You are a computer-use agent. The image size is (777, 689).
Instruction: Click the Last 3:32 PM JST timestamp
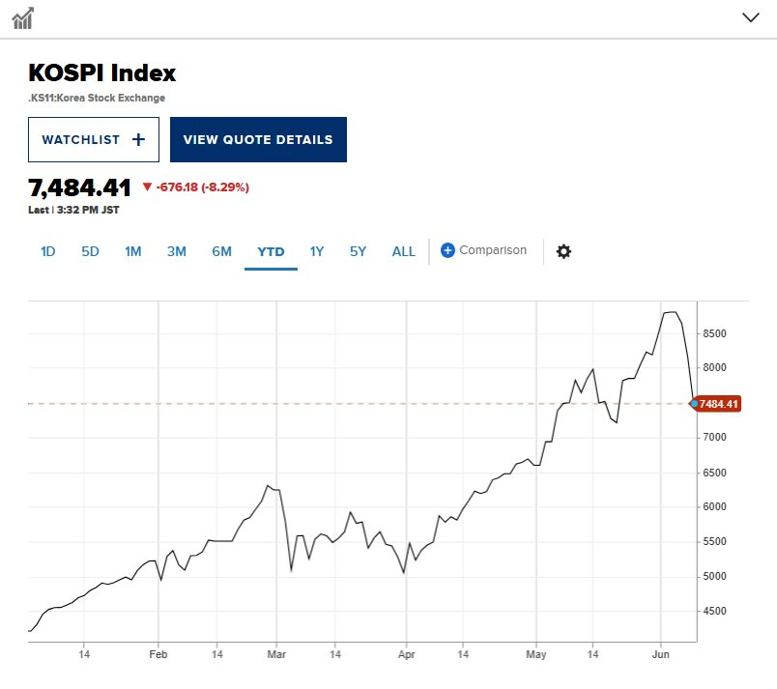tap(73, 210)
